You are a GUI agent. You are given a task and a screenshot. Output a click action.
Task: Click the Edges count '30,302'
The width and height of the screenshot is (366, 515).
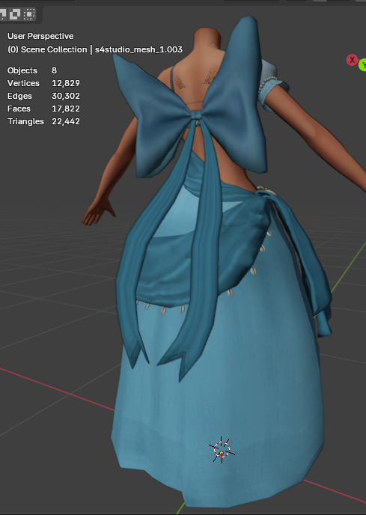point(66,96)
